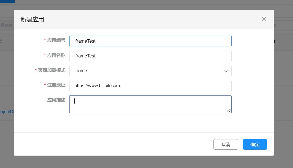Image resolution: width=293 pixels, height=168 pixels.
Task: Click inside the 应用描述 text area
Action: pyautogui.click(x=150, y=104)
